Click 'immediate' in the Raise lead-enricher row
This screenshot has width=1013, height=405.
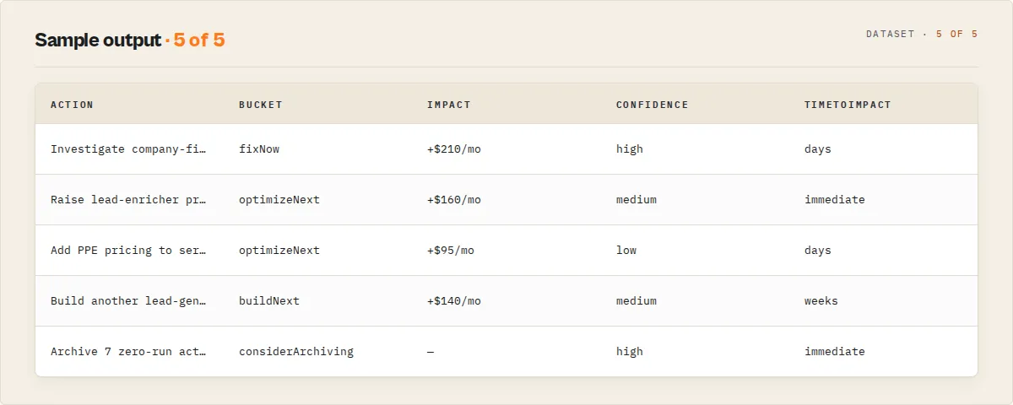click(x=835, y=200)
